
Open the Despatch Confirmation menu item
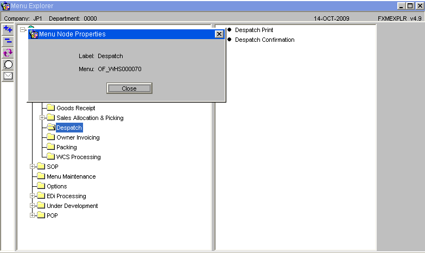[x=264, y=40]
